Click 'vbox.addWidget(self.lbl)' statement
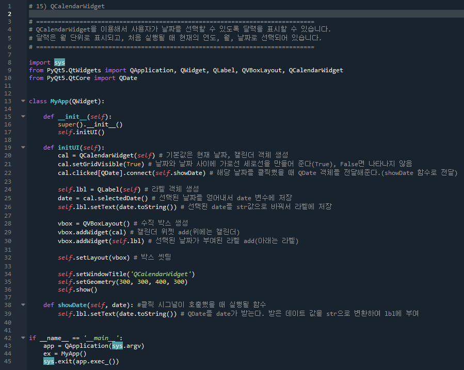 pos(101,241)
